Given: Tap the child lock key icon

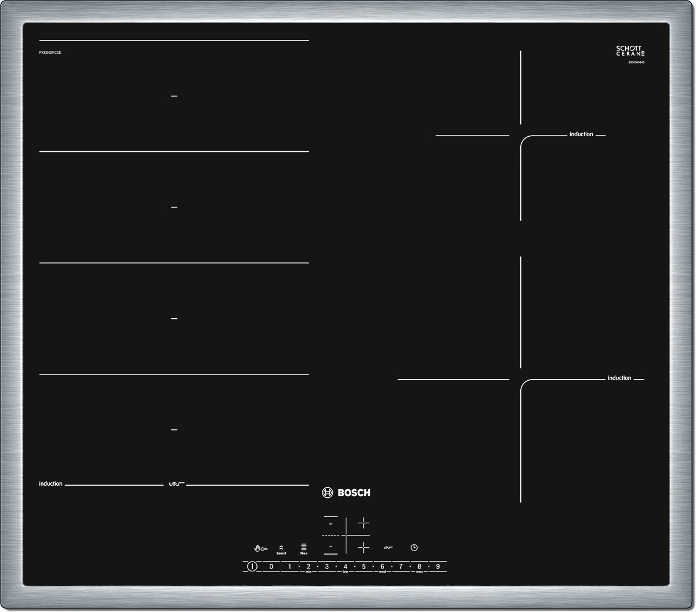Looking at the screenshot, I should (x=260, y=548).
